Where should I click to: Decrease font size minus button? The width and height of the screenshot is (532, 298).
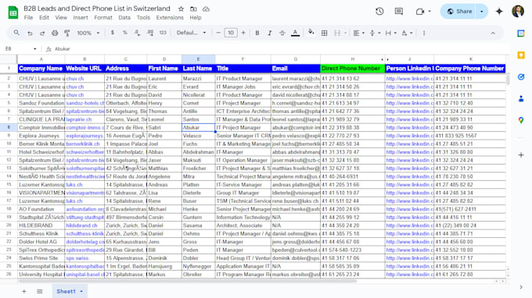(218, 33)
